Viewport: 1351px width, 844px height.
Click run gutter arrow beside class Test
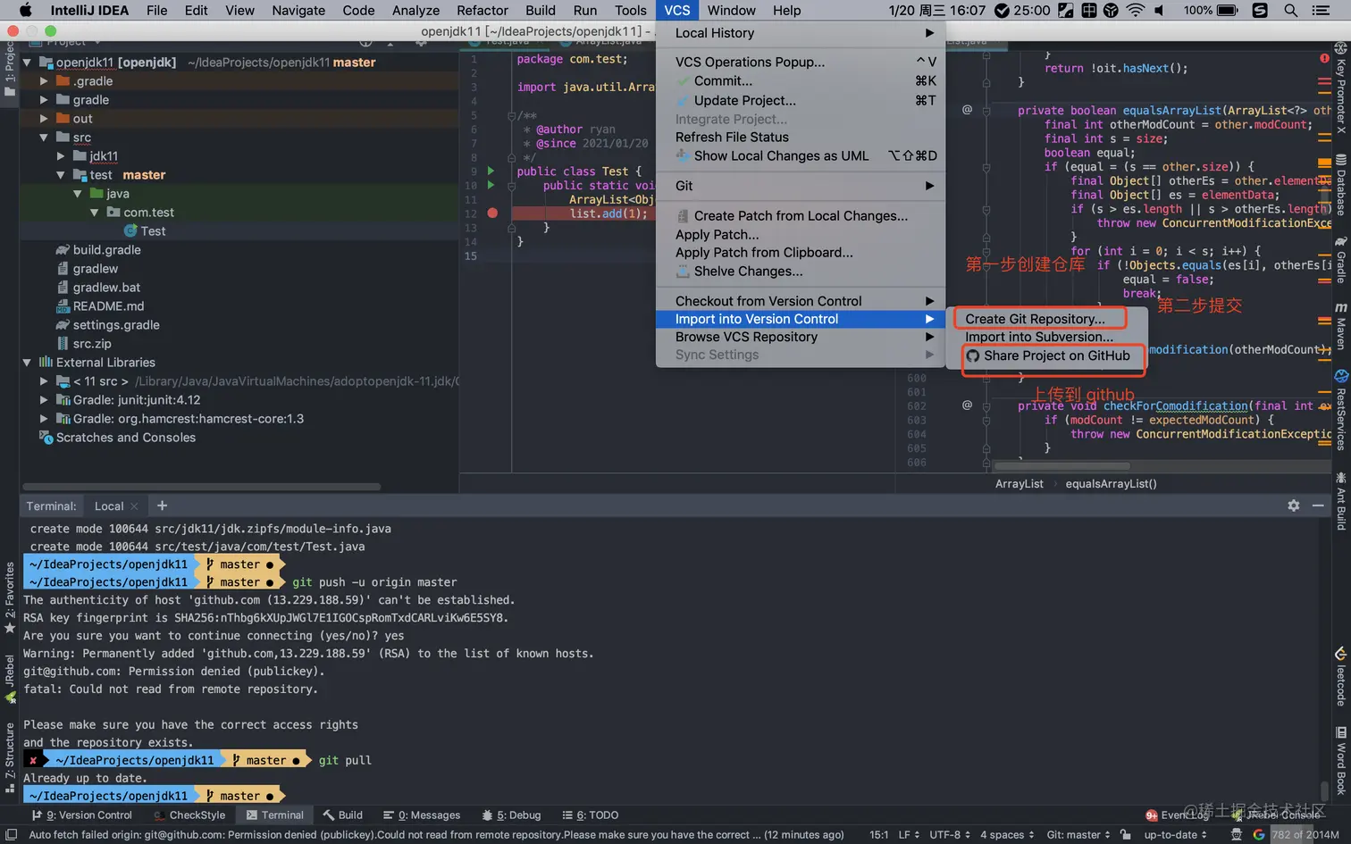pyautogui.click(x=491, y=171)
